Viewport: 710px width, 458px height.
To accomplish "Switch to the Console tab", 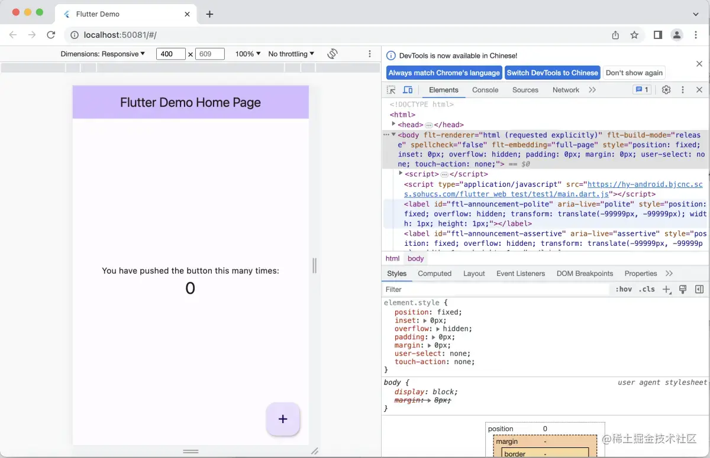I will tap(485, 90).
